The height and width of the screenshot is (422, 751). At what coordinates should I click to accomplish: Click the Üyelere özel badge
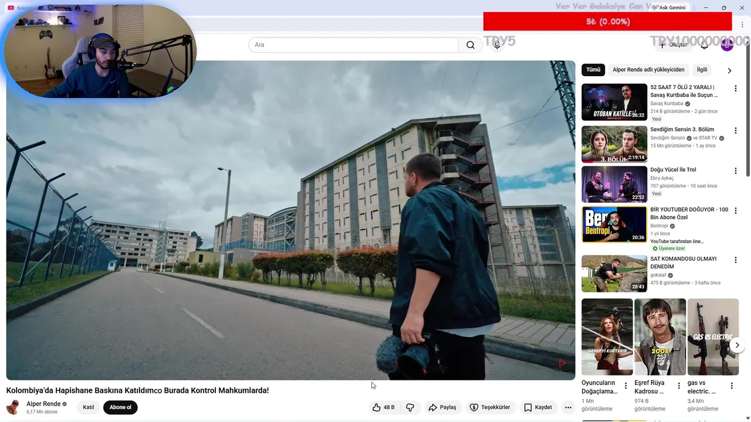click(668, 249)
